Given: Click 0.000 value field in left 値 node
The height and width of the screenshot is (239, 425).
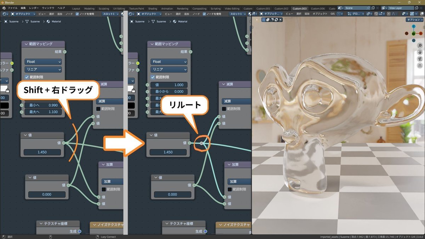Looking at the screenshot, I should pos(47,194).
